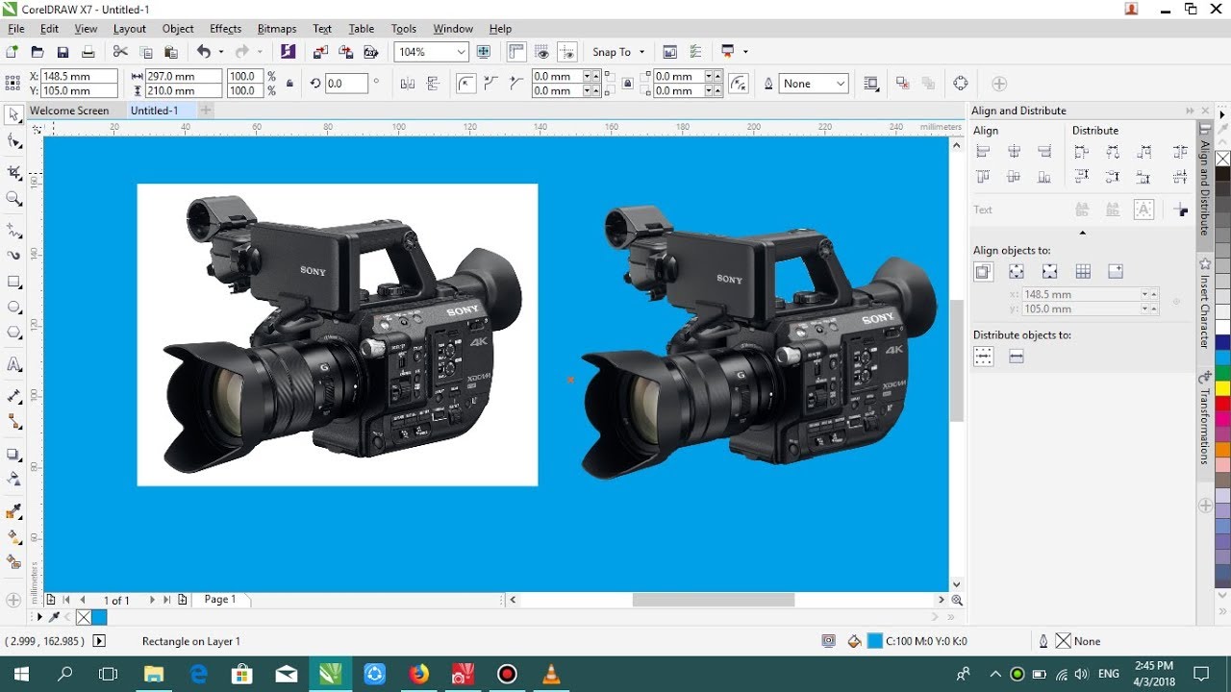This screenshot has height=692, width=1231.
Task: Open the Object menu
Action: 178,29
